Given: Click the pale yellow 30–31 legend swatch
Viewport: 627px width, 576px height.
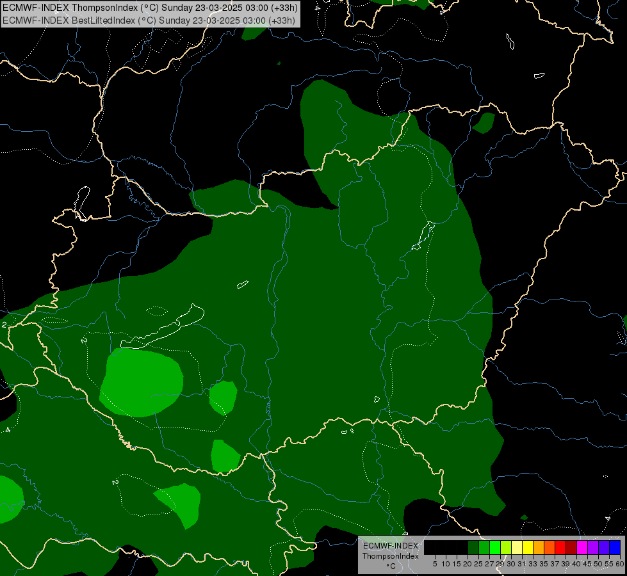Looking at the screenshot, I should (x=517, y=547).
